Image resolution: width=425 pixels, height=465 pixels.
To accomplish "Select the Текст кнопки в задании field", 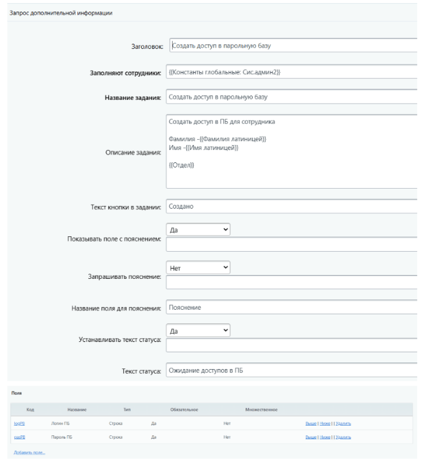I will [292, 207].
